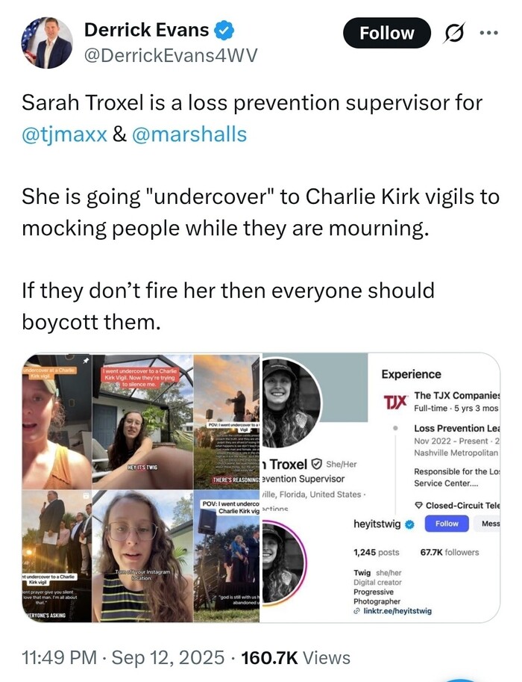Click the heyitstwig verified badge

(x=409, y=524)
